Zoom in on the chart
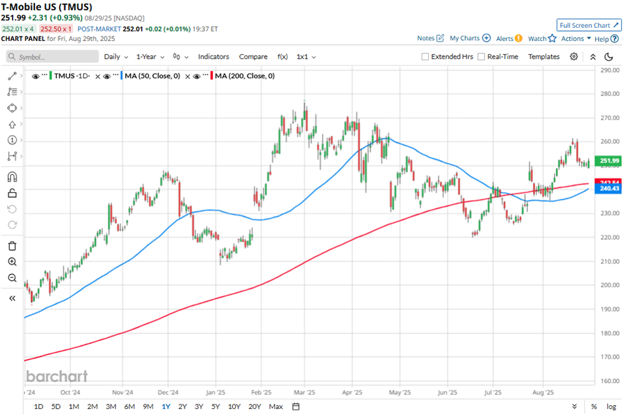Image resolution: width=623 pixels, height=415 pixels. pyautogui.click(x=12, y=262)
